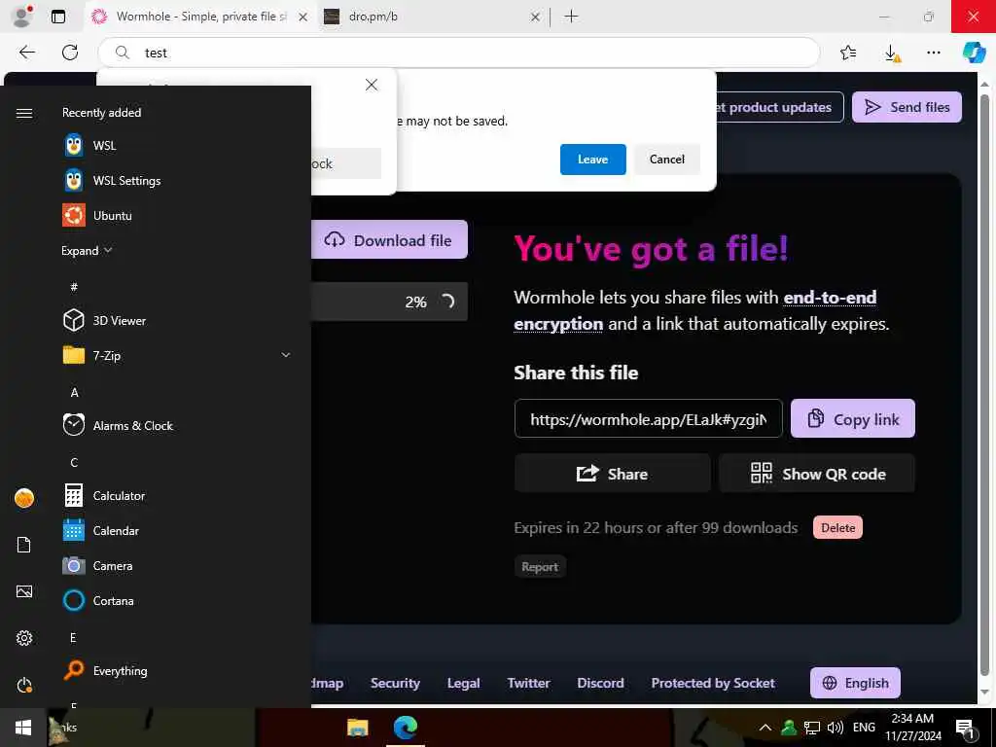Click Show QR code button
This screenshot has width=996, height=747.
click(x=817, y=474)
